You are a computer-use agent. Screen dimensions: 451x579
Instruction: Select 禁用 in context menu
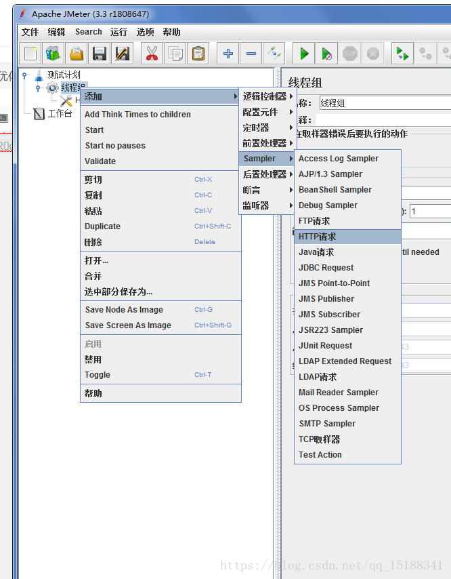[x=160, y=359]
